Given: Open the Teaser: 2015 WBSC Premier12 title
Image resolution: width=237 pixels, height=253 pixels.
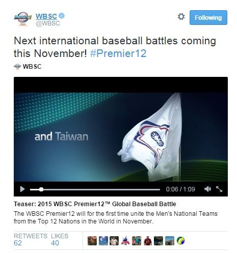Looking at the screenshot, I should 95,204.
